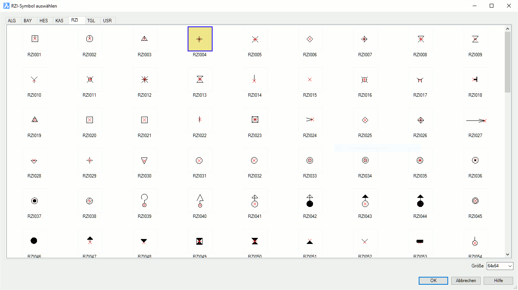Pick the RZI044 symbol
The image size is (518, 290).
[421, 201]
